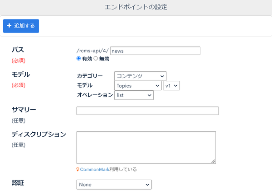Click the 追加する button
Screen dimensions: 272x195
[x=21, y=26]
